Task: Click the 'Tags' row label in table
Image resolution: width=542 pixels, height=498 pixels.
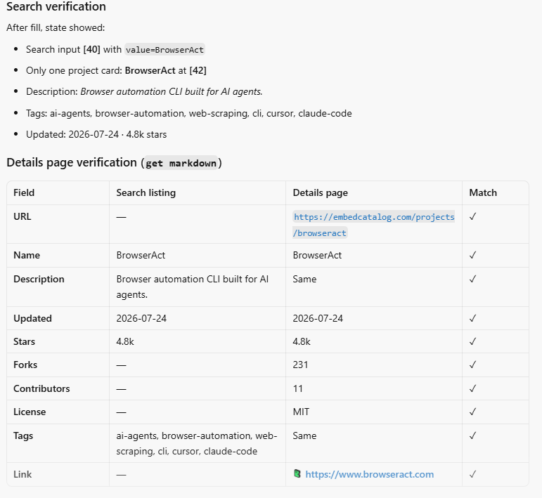Action: coord(23,435)
